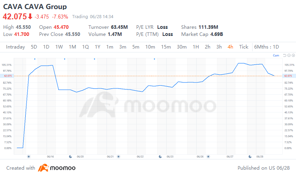Switch to the Tick tab
The width and height of the screenshot is (296, 176).
tap(244, 47)
